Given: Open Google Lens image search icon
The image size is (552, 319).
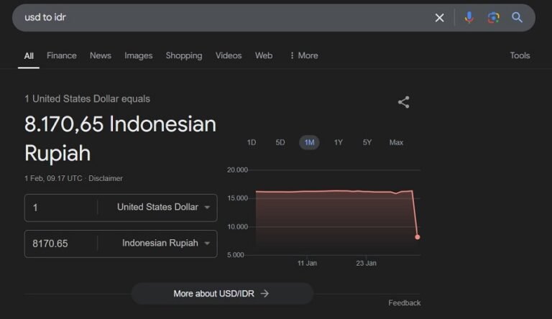Looking at the screenshot, I should click(493, 17).
